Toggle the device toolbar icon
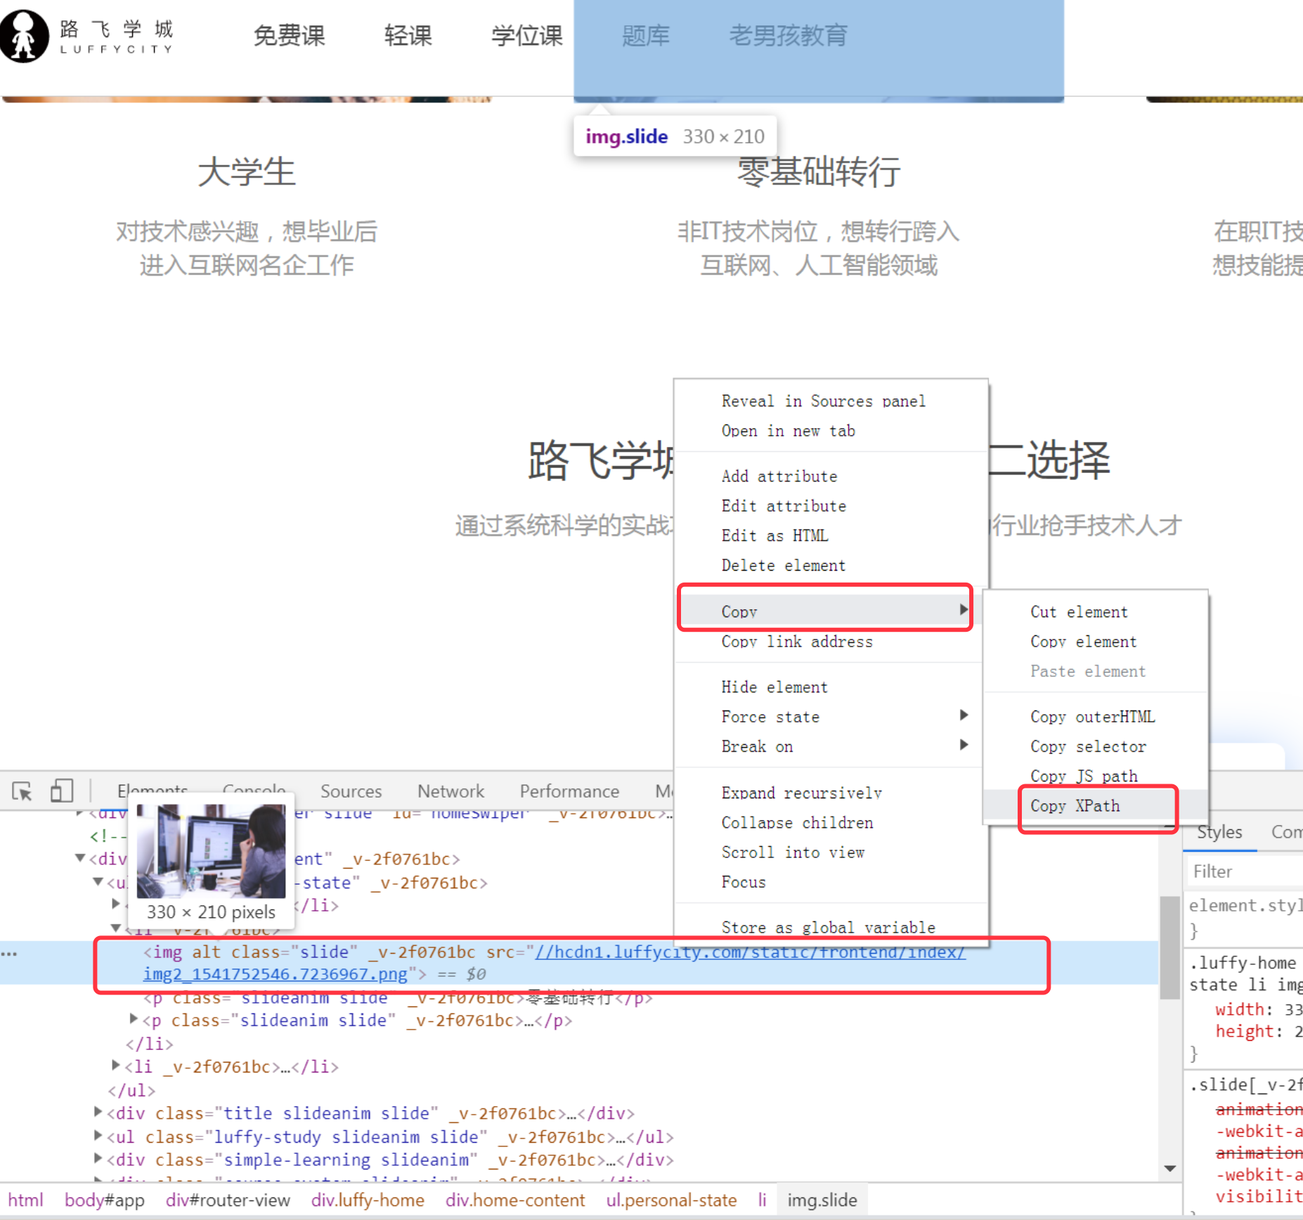Screen dimensions: 1303x1220 62,791
